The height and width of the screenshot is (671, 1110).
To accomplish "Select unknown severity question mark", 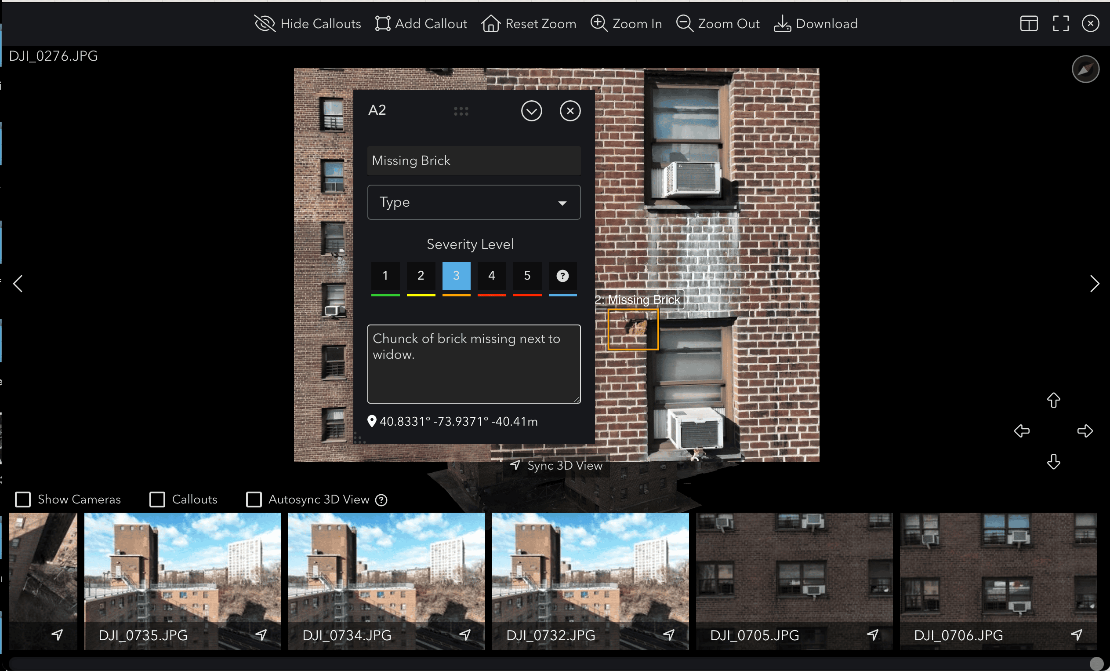I will point(562,276).
